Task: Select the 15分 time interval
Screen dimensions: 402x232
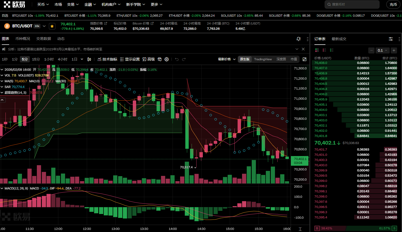Action: (x=36, y=59)
